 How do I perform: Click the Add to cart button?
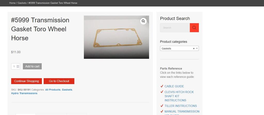click(32, 66)
